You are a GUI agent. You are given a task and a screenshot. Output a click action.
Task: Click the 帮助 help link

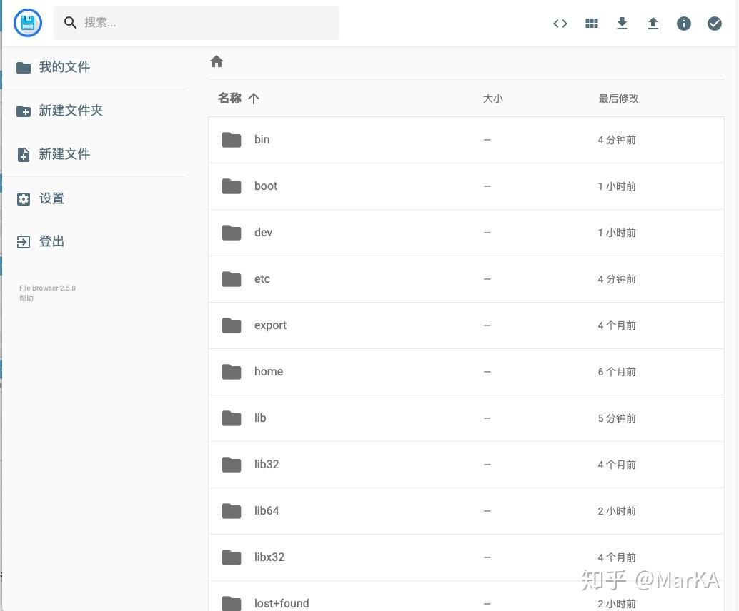[x=26, y=298]
